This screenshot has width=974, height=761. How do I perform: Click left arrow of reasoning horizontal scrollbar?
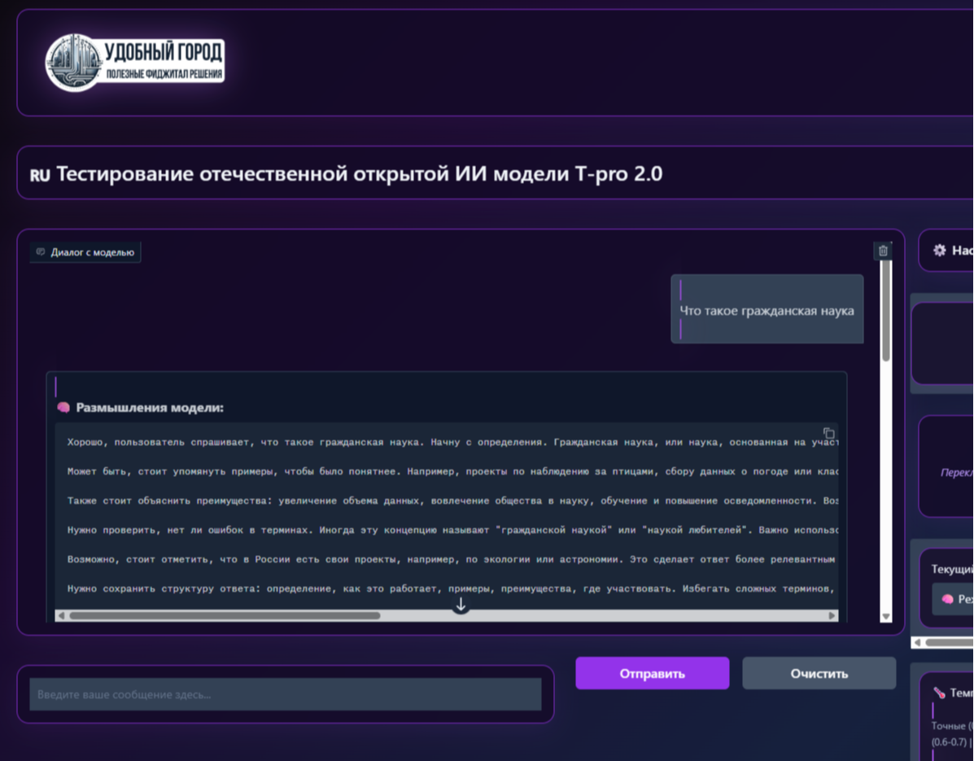(61, 616)
